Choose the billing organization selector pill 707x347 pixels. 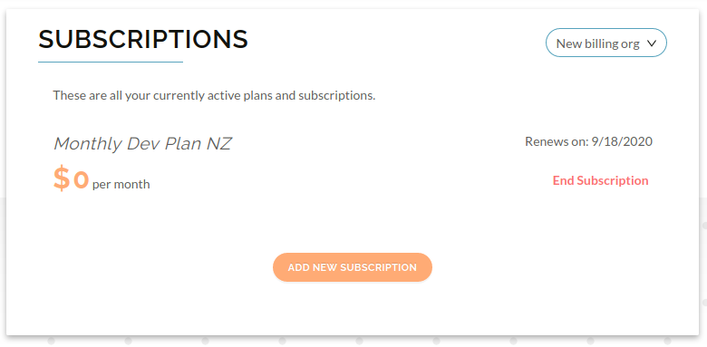point(606,43)
